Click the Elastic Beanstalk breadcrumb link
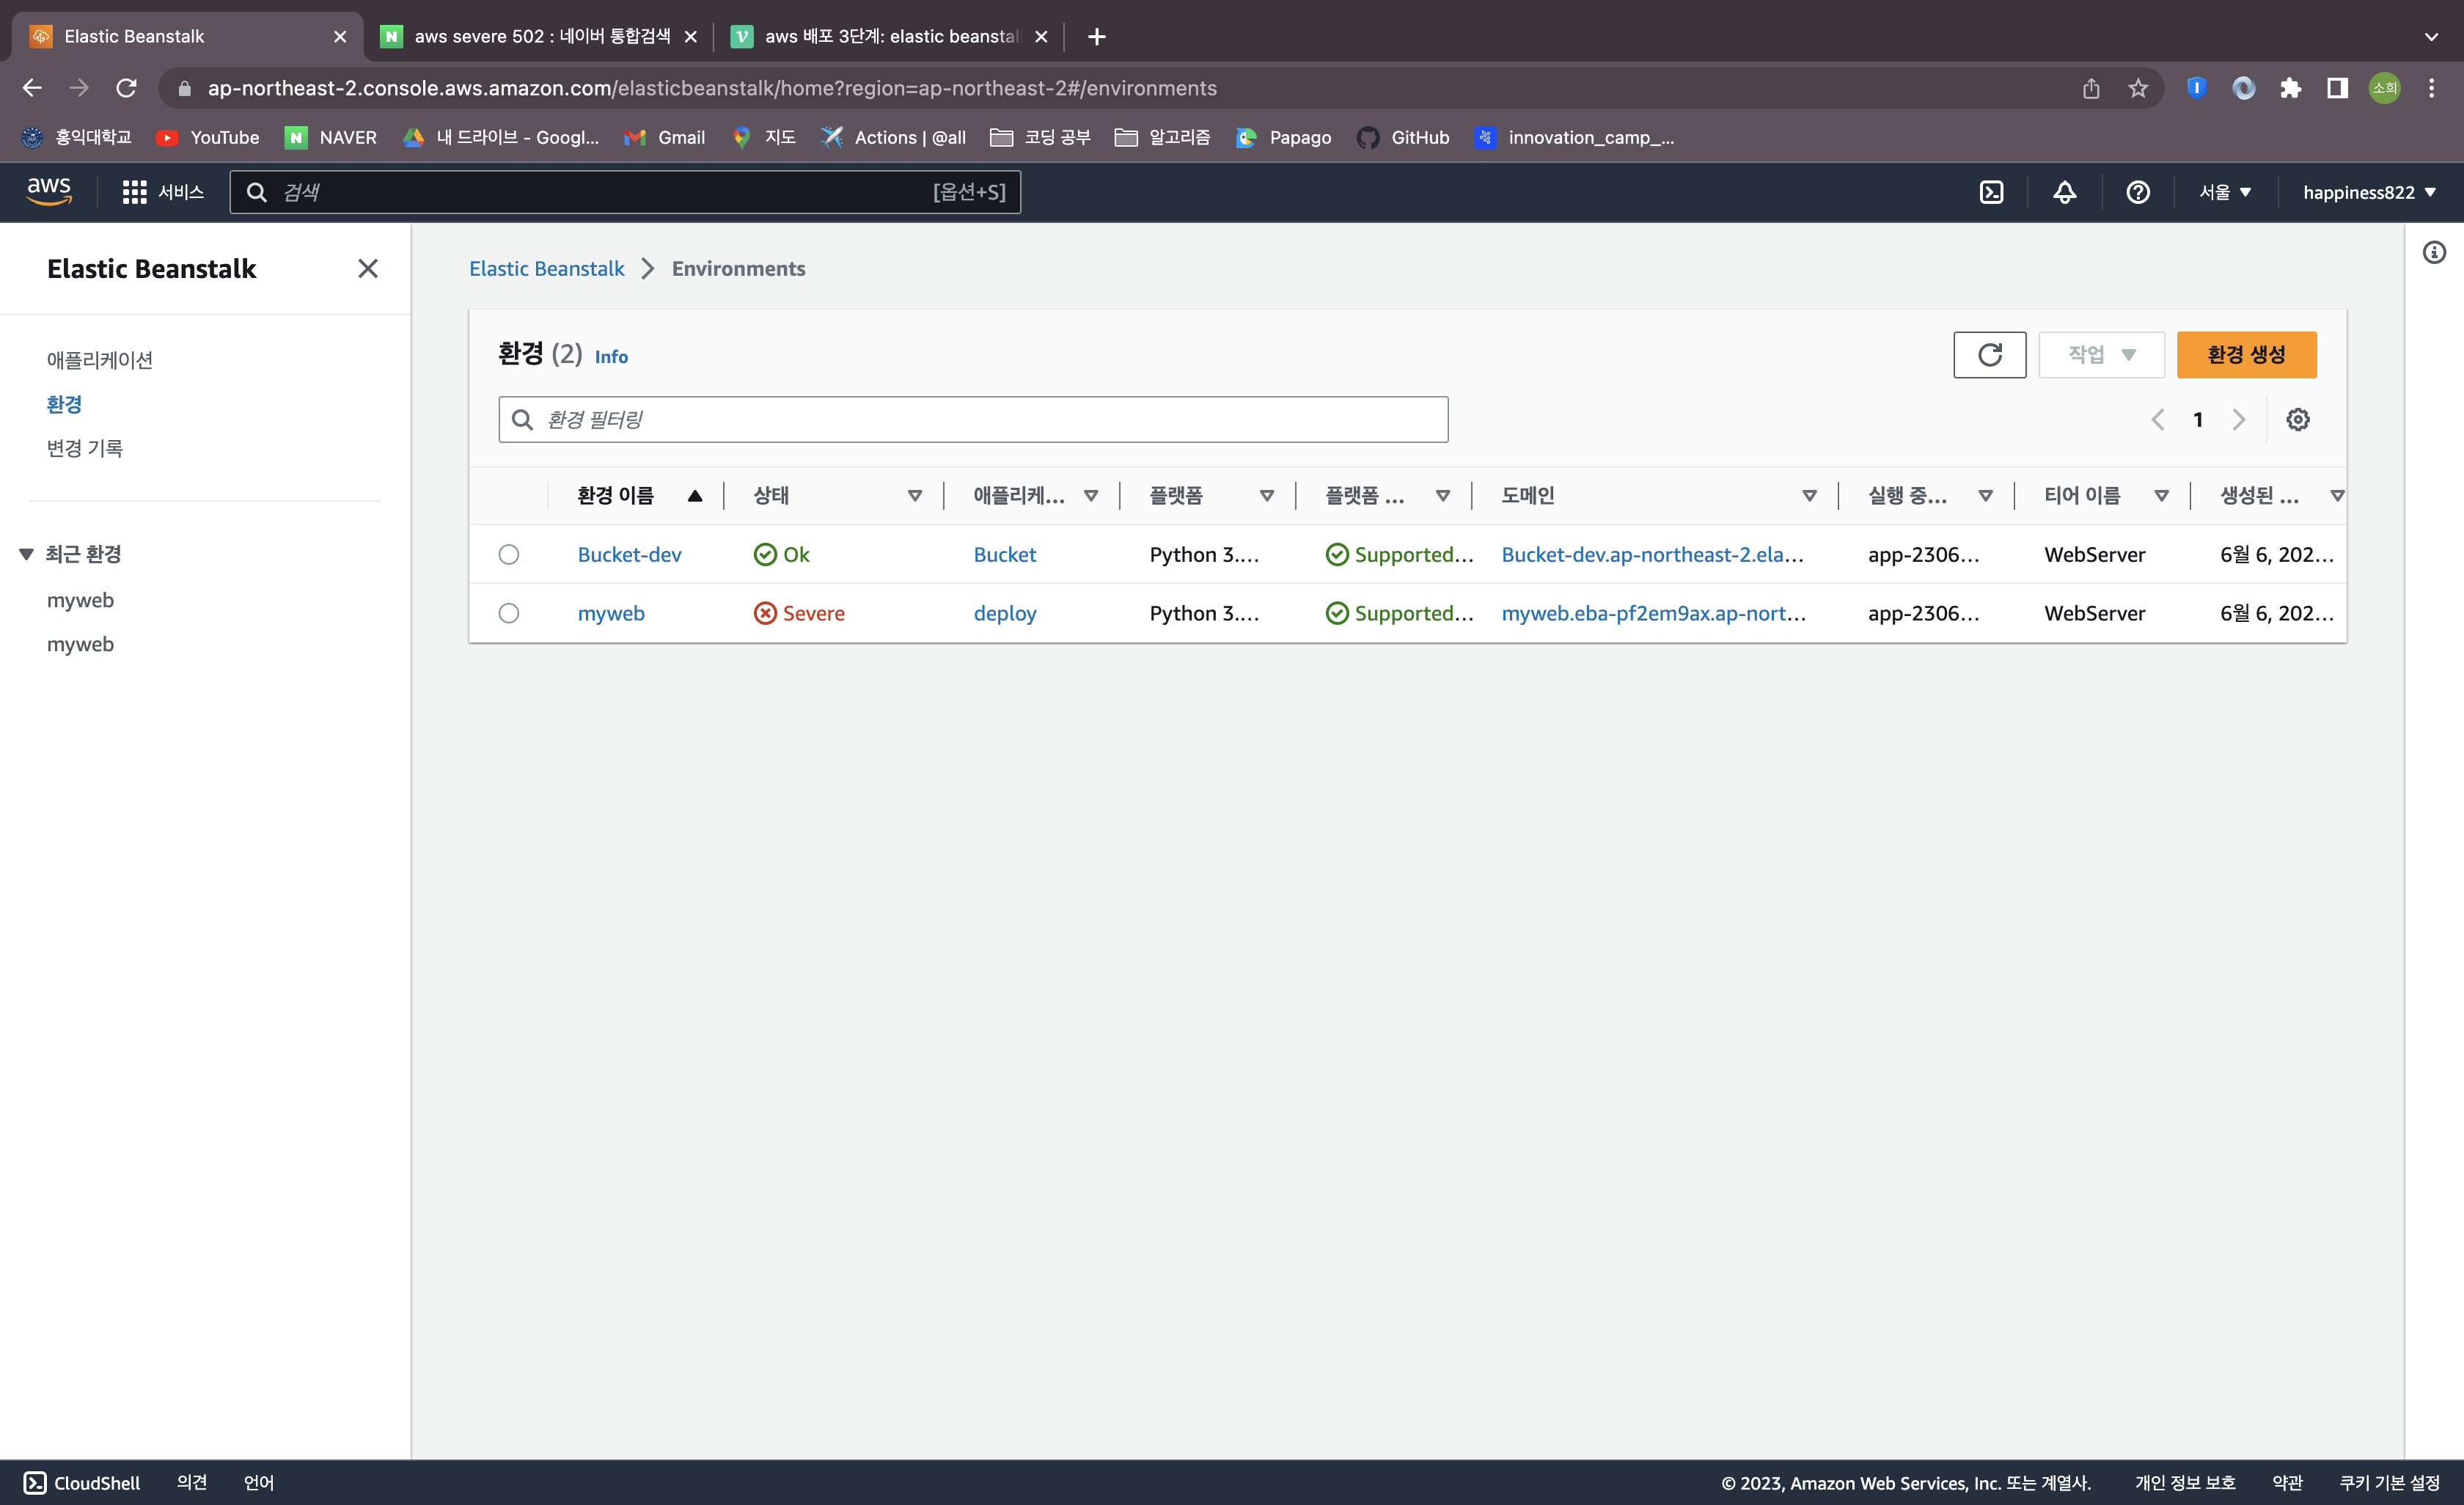The image size is (2464, 1505). coord(546,268)
